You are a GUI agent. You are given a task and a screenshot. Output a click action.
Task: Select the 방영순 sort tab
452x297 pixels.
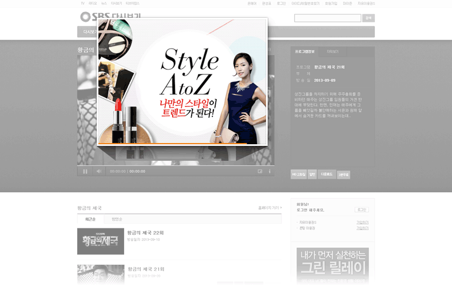point(117,219)
